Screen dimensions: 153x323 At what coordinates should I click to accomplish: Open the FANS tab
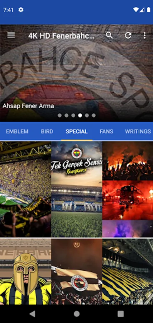click(106, 131)
